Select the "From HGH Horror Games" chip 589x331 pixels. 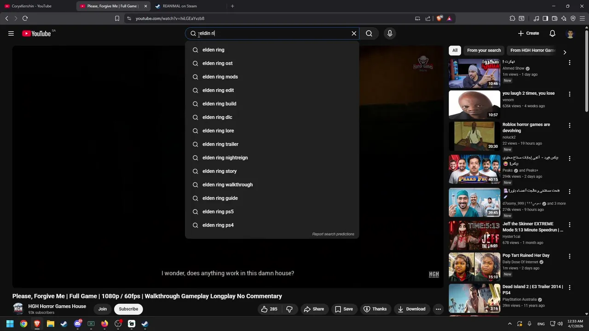tap(532, 51)
